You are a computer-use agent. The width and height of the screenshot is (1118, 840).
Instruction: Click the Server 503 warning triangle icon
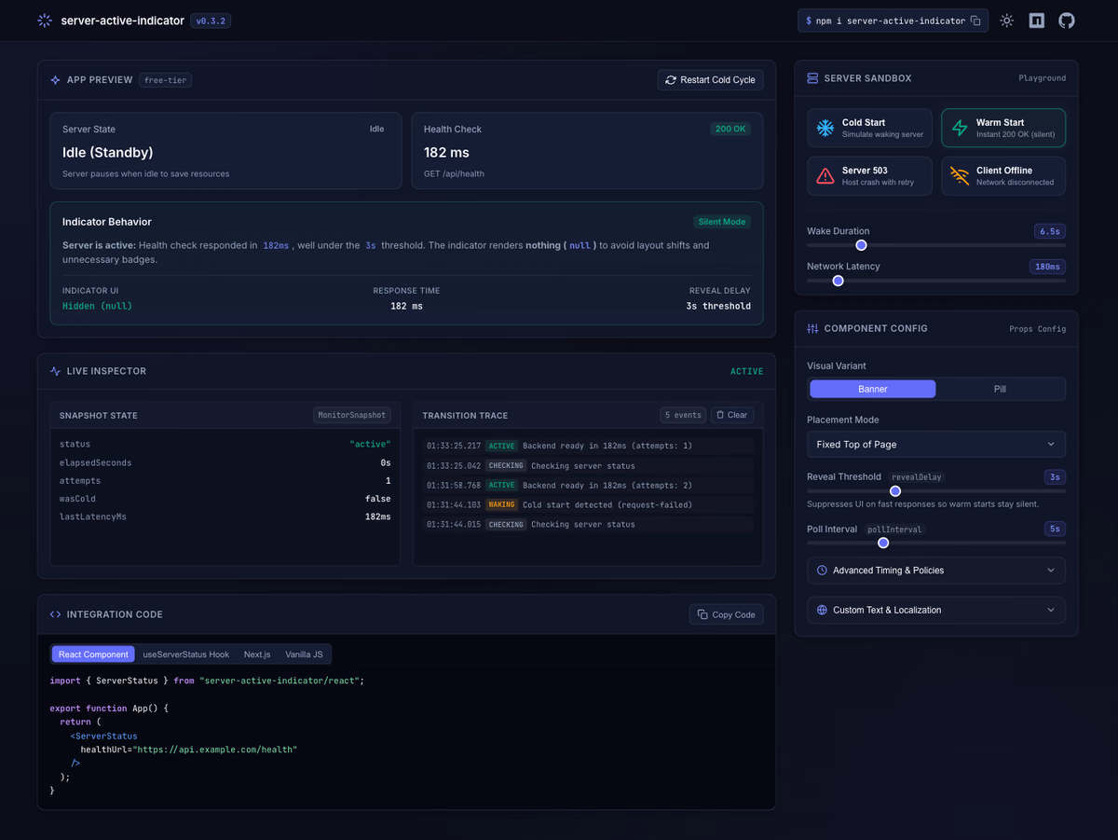pyautogui.click(x=825, y=176)
